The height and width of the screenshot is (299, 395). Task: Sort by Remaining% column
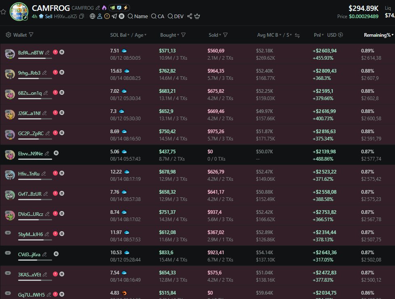[x=378, y=35]
